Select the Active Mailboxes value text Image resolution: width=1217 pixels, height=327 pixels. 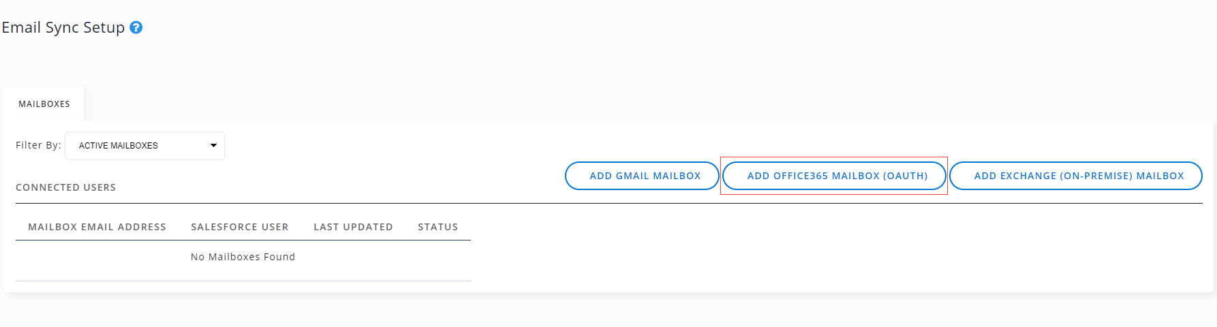(119, 146)
